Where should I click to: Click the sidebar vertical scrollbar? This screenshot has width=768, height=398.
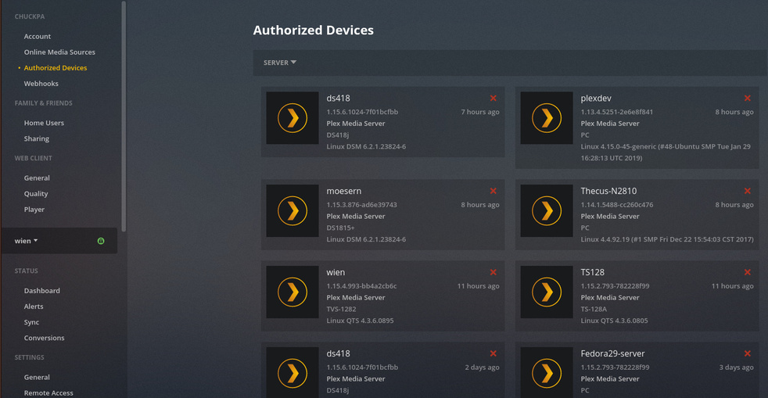tap(124, 116)
